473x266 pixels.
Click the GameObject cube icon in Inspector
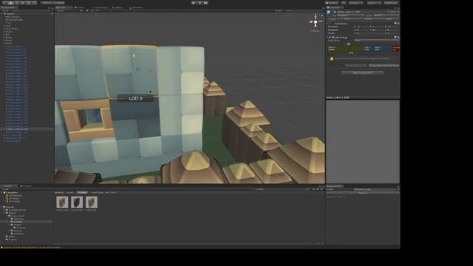[x=329, y=13]
